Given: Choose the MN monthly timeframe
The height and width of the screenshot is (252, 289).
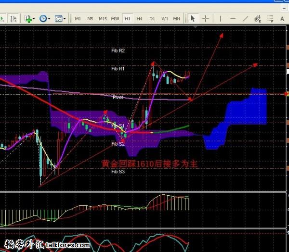Looking at the screenshot, I should 177,19.
